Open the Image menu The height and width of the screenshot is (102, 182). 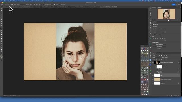[x=18, y=1]
